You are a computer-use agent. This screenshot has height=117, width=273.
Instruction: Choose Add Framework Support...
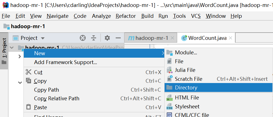coord(94,62)
